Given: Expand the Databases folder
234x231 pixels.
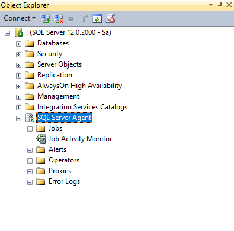Looking at the screenshot, I should [18, 44].
